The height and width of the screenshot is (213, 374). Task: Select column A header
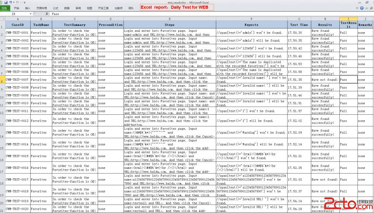click(x=18, y=19)
